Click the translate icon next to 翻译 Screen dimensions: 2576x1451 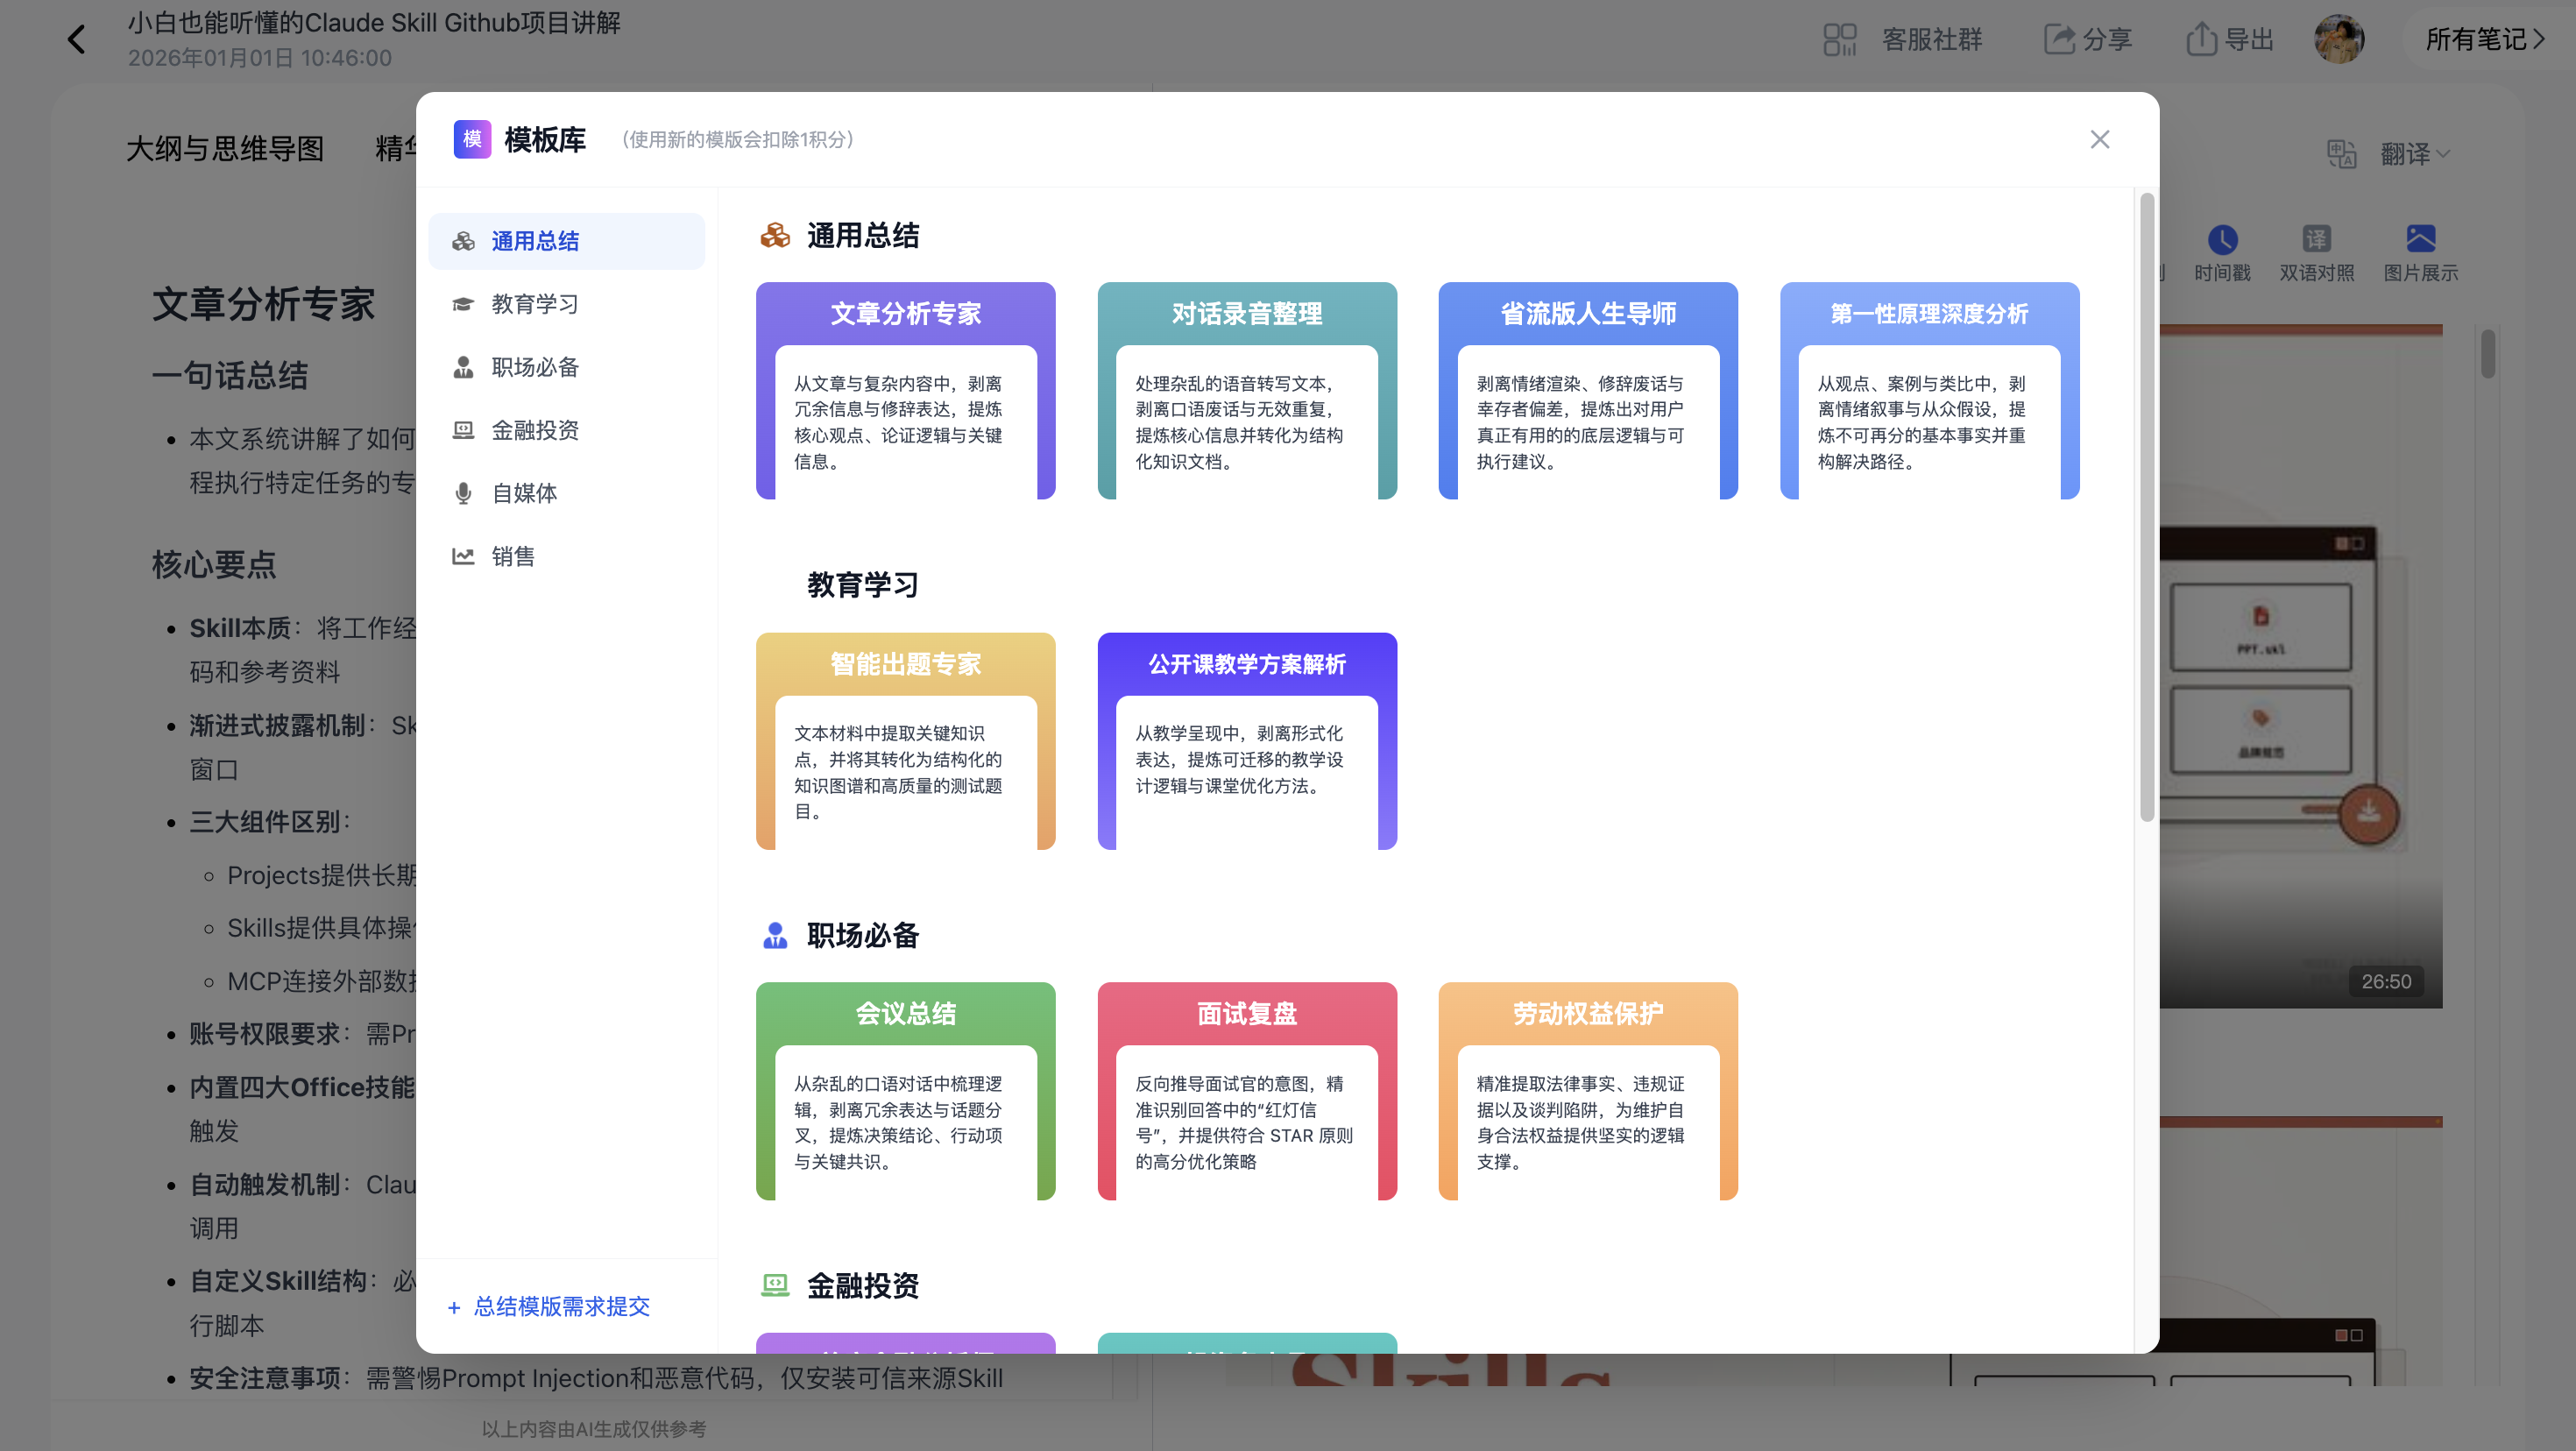pos(2342,154)
